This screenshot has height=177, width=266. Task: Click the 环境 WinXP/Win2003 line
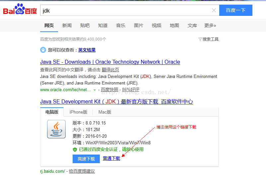tap(112, 143)
